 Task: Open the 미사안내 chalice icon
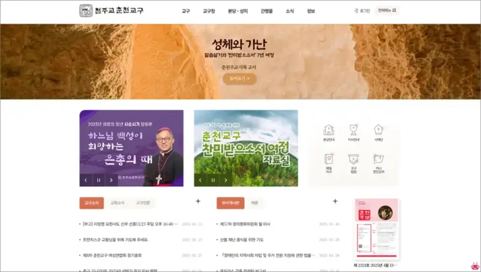pyautogui.click(x=353, y=133)
